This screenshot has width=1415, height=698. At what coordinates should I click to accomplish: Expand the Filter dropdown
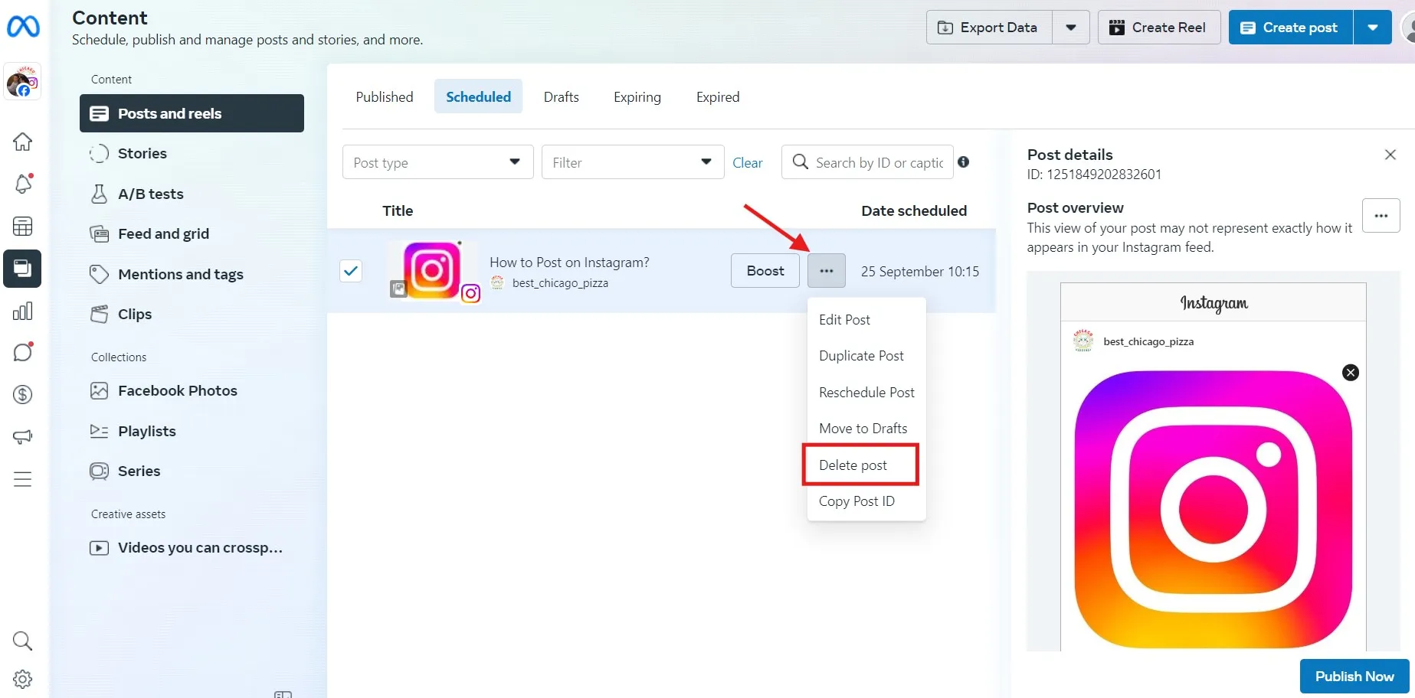click(633, 162)
